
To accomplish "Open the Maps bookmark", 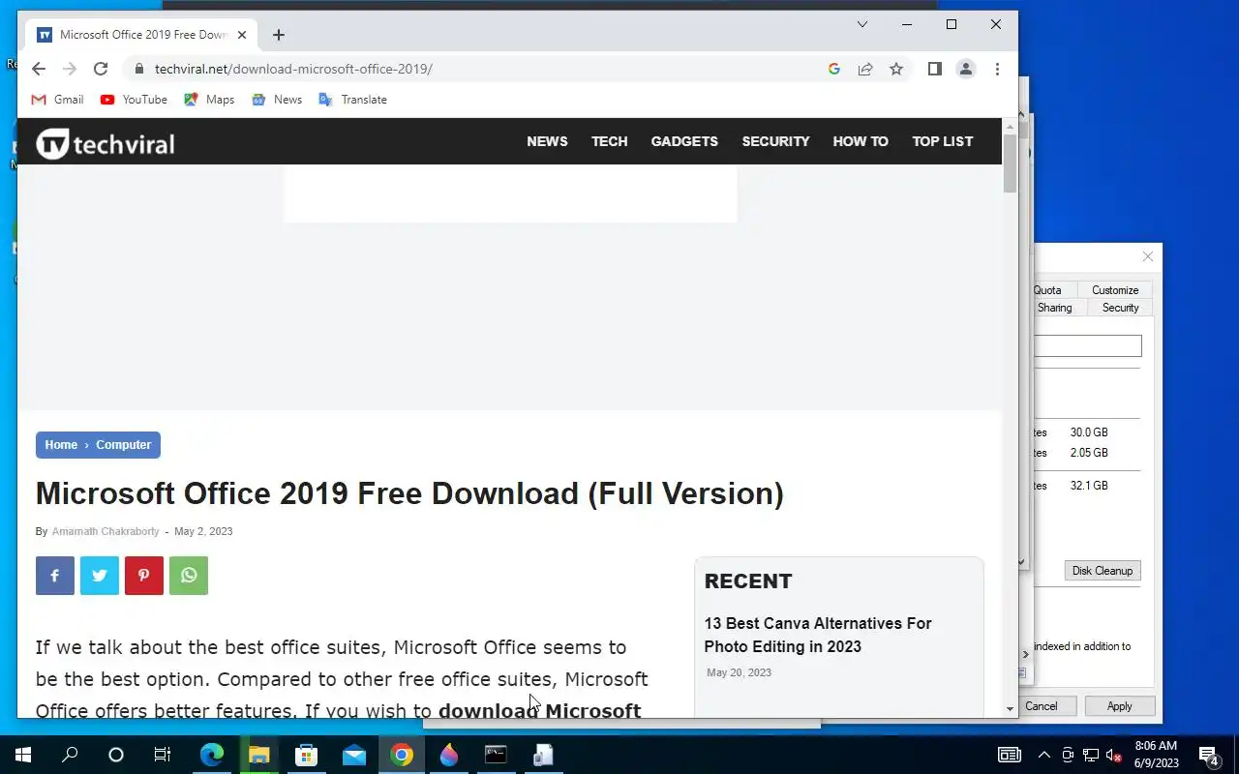I will pos(209,100).
